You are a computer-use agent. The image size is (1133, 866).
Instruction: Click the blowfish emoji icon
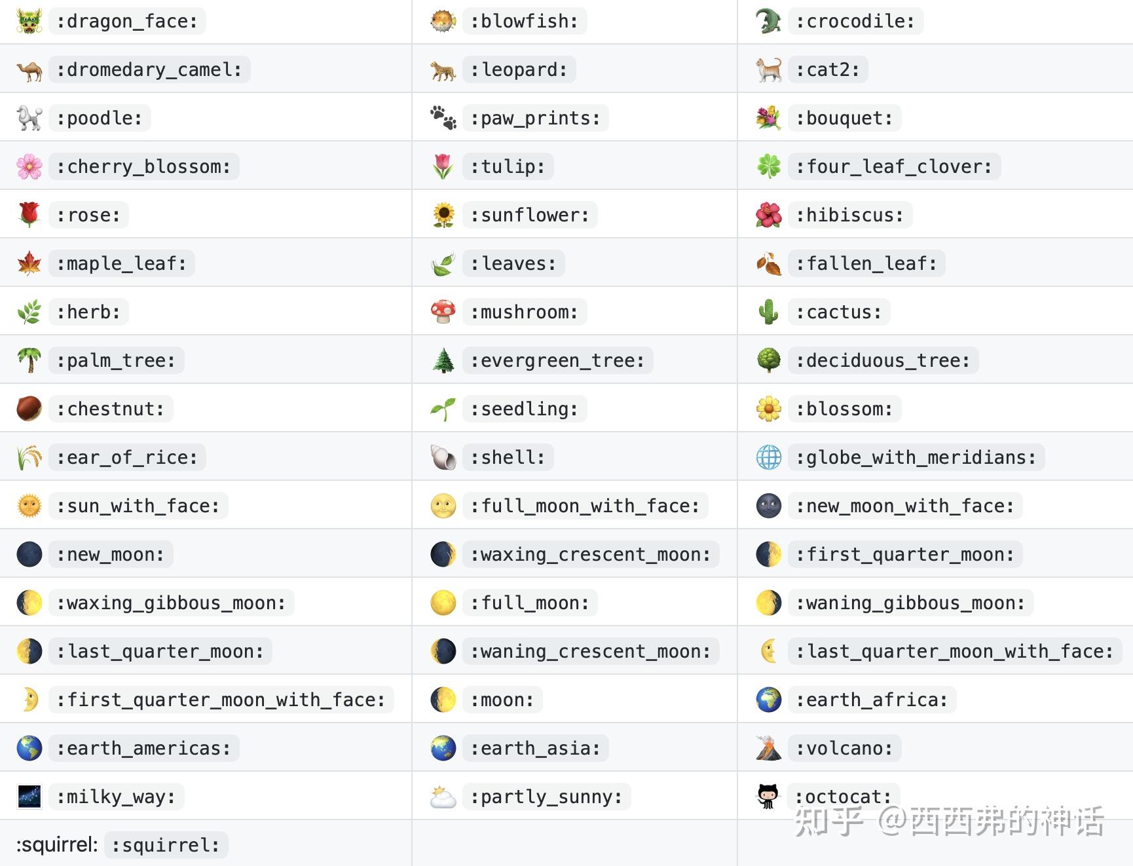(x=443, y=21)
